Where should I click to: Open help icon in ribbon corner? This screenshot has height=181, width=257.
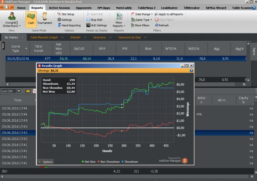pyautogui.click(x=254, y=8)
